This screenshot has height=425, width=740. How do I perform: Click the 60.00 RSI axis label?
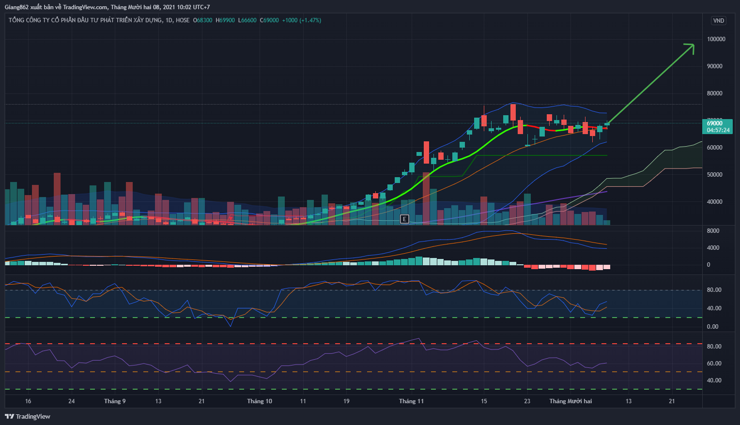tap(714, 364)
